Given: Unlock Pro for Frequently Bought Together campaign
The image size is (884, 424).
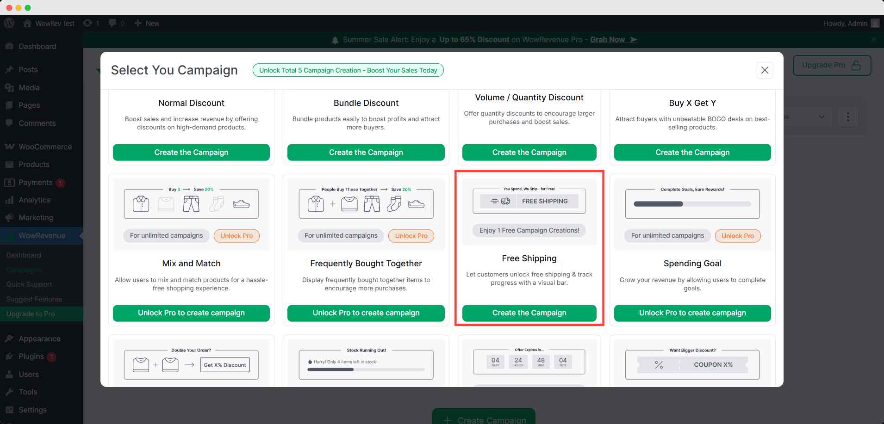Looking at the screenshot, I should pos(366,313).
